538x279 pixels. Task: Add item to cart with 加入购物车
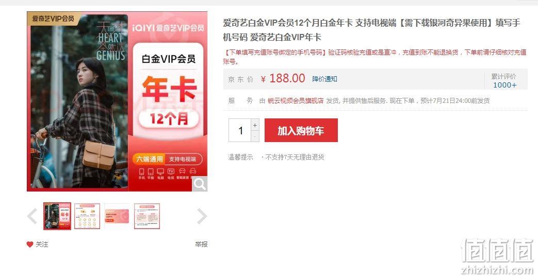[x=301, y=130]
